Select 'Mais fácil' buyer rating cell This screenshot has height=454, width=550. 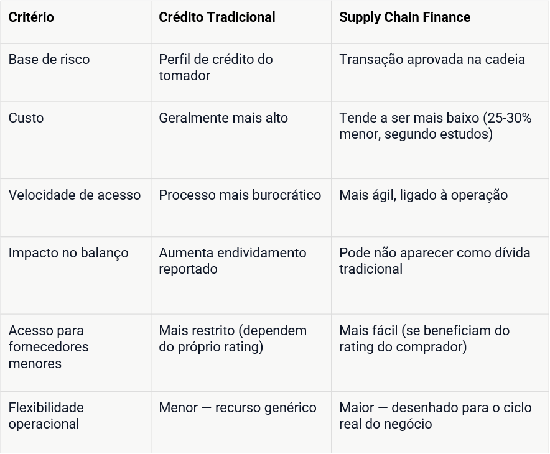click(440, 353)
